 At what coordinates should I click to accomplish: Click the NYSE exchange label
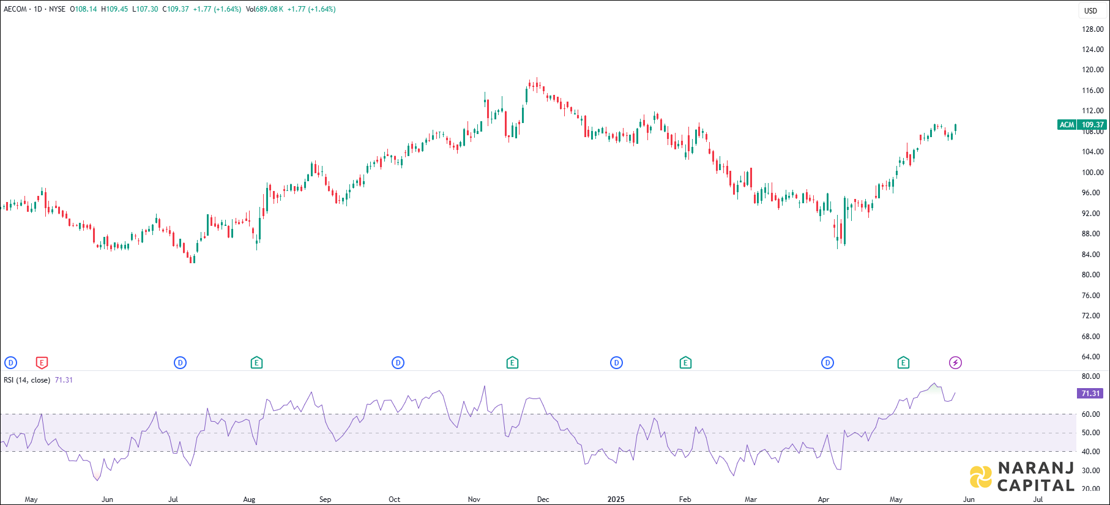coord(57,9)
